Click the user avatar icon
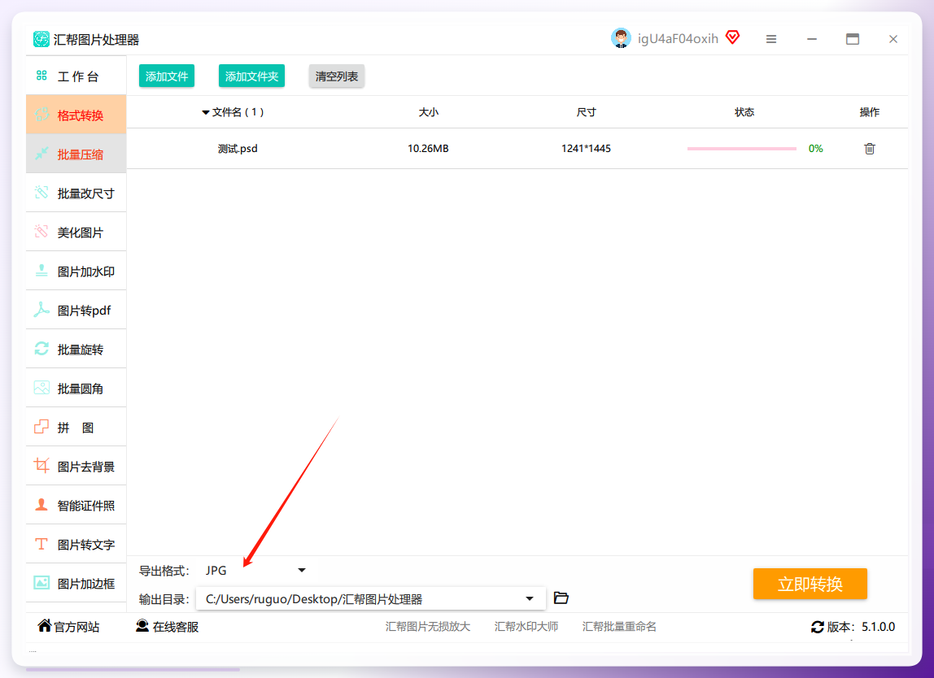Image resolution: width=934 pixels, height=678 pixels. (x=621, y=38)
